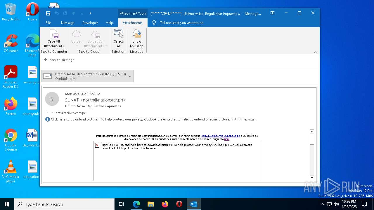The image size is (374, 210).
Task: Click the Save icon in quick access toolbar
Action: tap(48, 13)
